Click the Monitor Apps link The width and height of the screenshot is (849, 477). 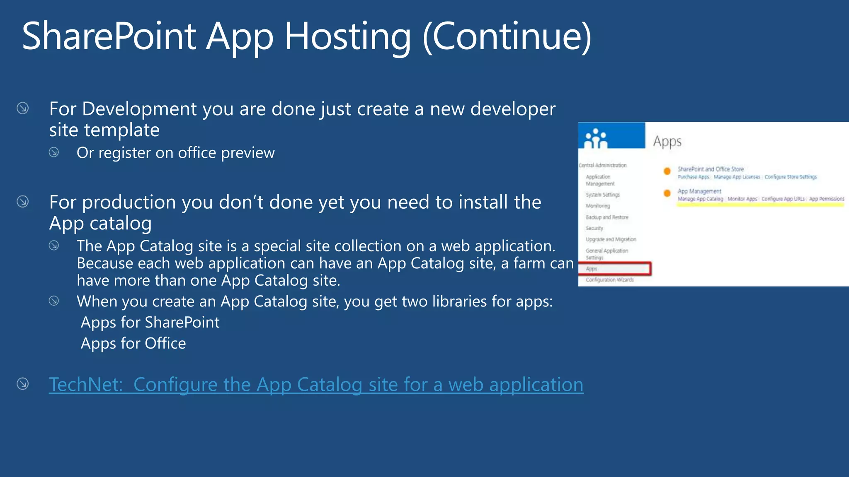742,199
